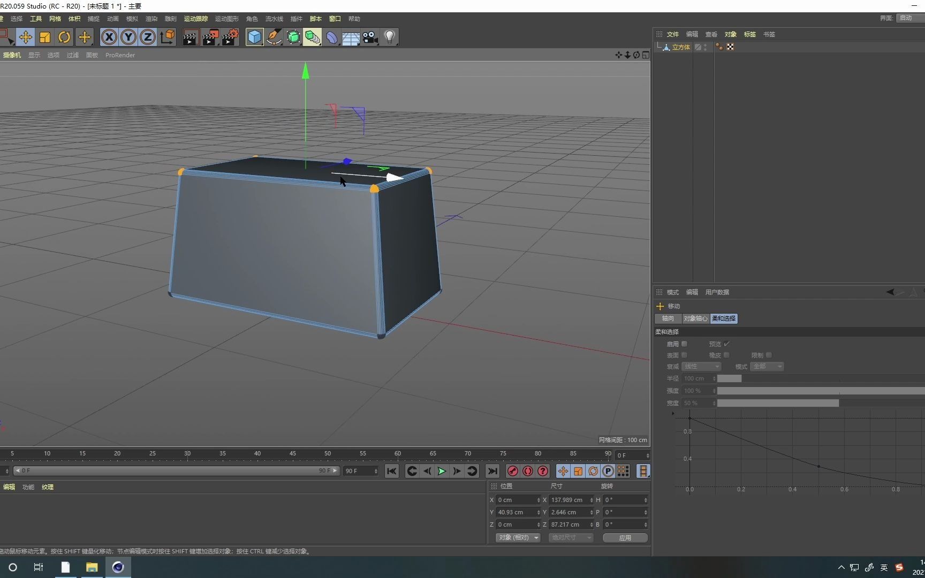Add a Camera object from the toolbar

tap(370, 37)
